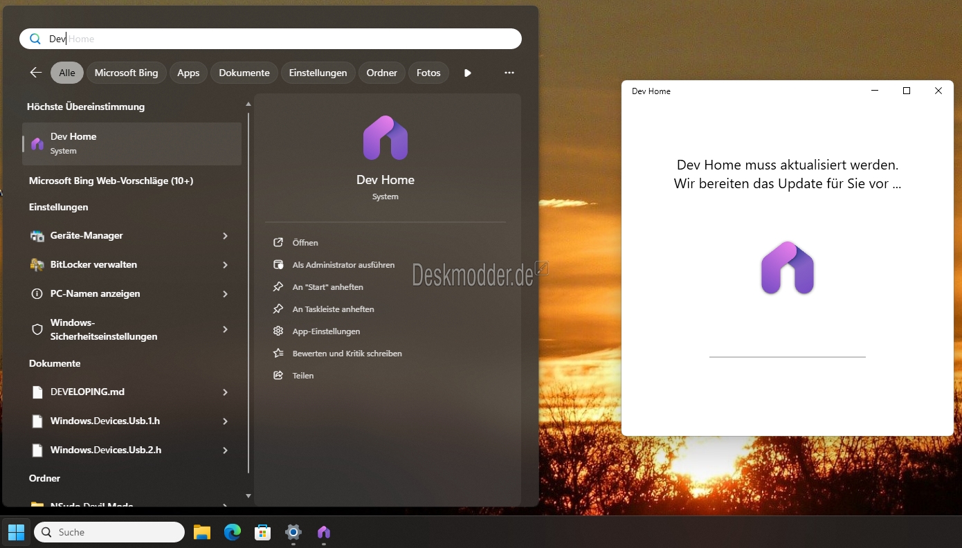962x548 pixels.
Task: Click the Geräte-Manager icon
Action: [37, 236]
